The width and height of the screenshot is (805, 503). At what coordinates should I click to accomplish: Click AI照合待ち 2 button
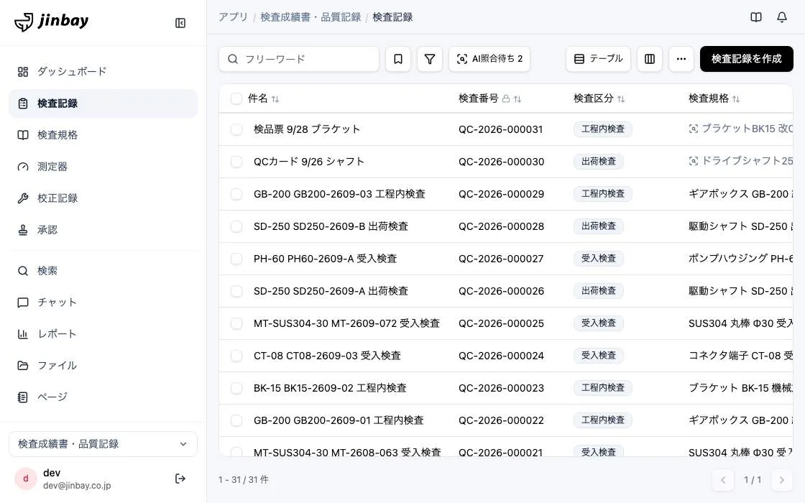pos(489,59)
